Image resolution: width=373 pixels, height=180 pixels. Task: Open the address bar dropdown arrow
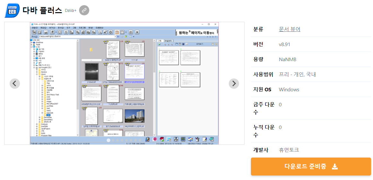[115, 37]
